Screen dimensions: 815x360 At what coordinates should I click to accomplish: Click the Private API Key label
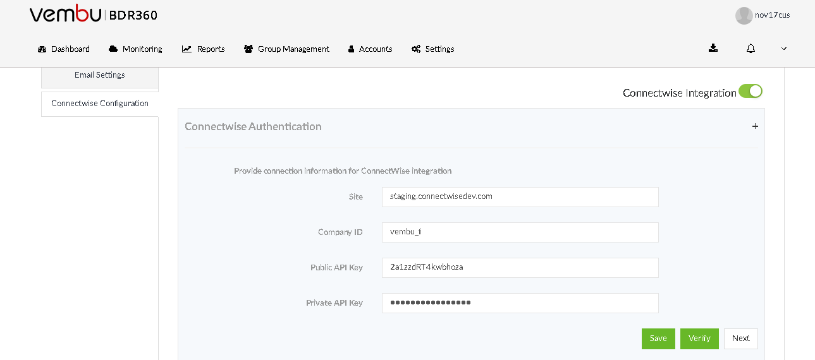click(334, 303)
